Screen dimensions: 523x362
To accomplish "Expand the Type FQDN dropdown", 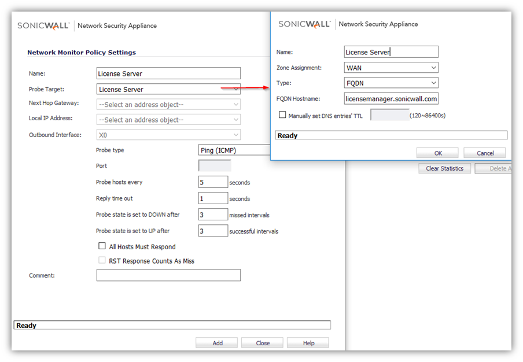I will tap(391, 83).
